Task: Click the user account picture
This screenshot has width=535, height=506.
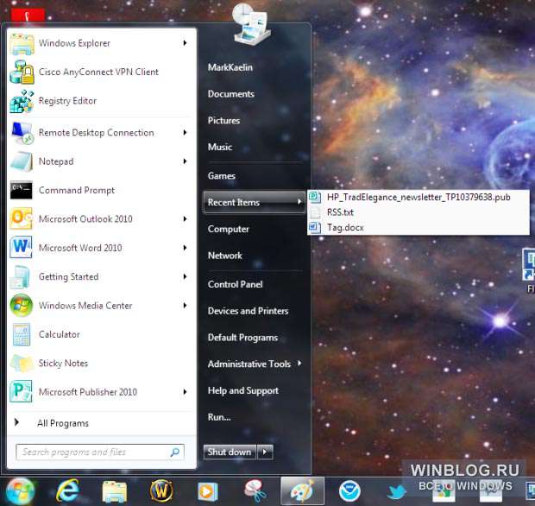Action: [252, 24]
